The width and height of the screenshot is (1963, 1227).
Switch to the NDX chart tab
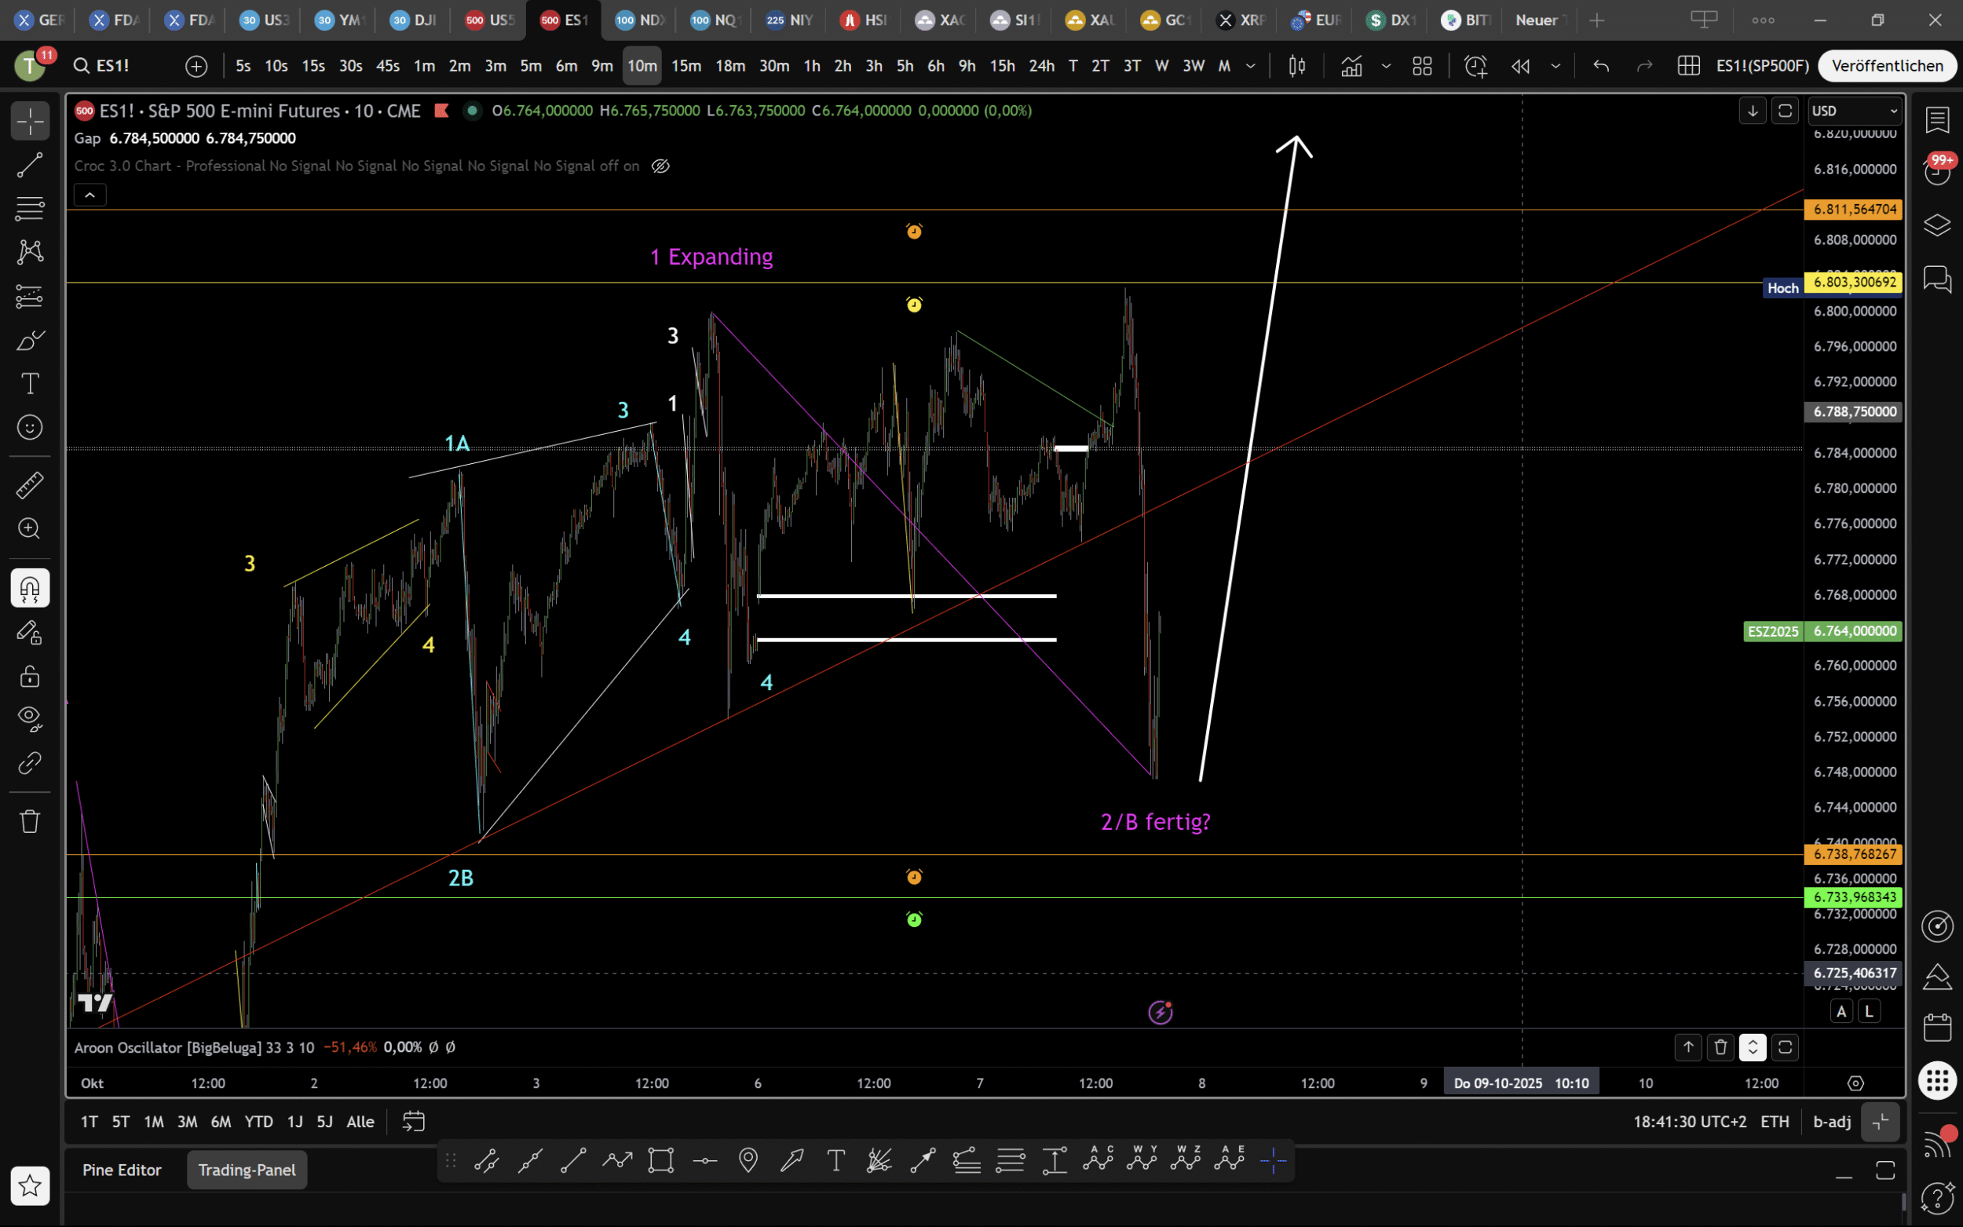pyautogui.click(x=640, y=20)
